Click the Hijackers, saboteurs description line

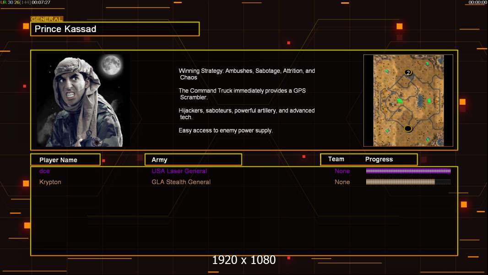pyautogui.click(x=246, y=114)
